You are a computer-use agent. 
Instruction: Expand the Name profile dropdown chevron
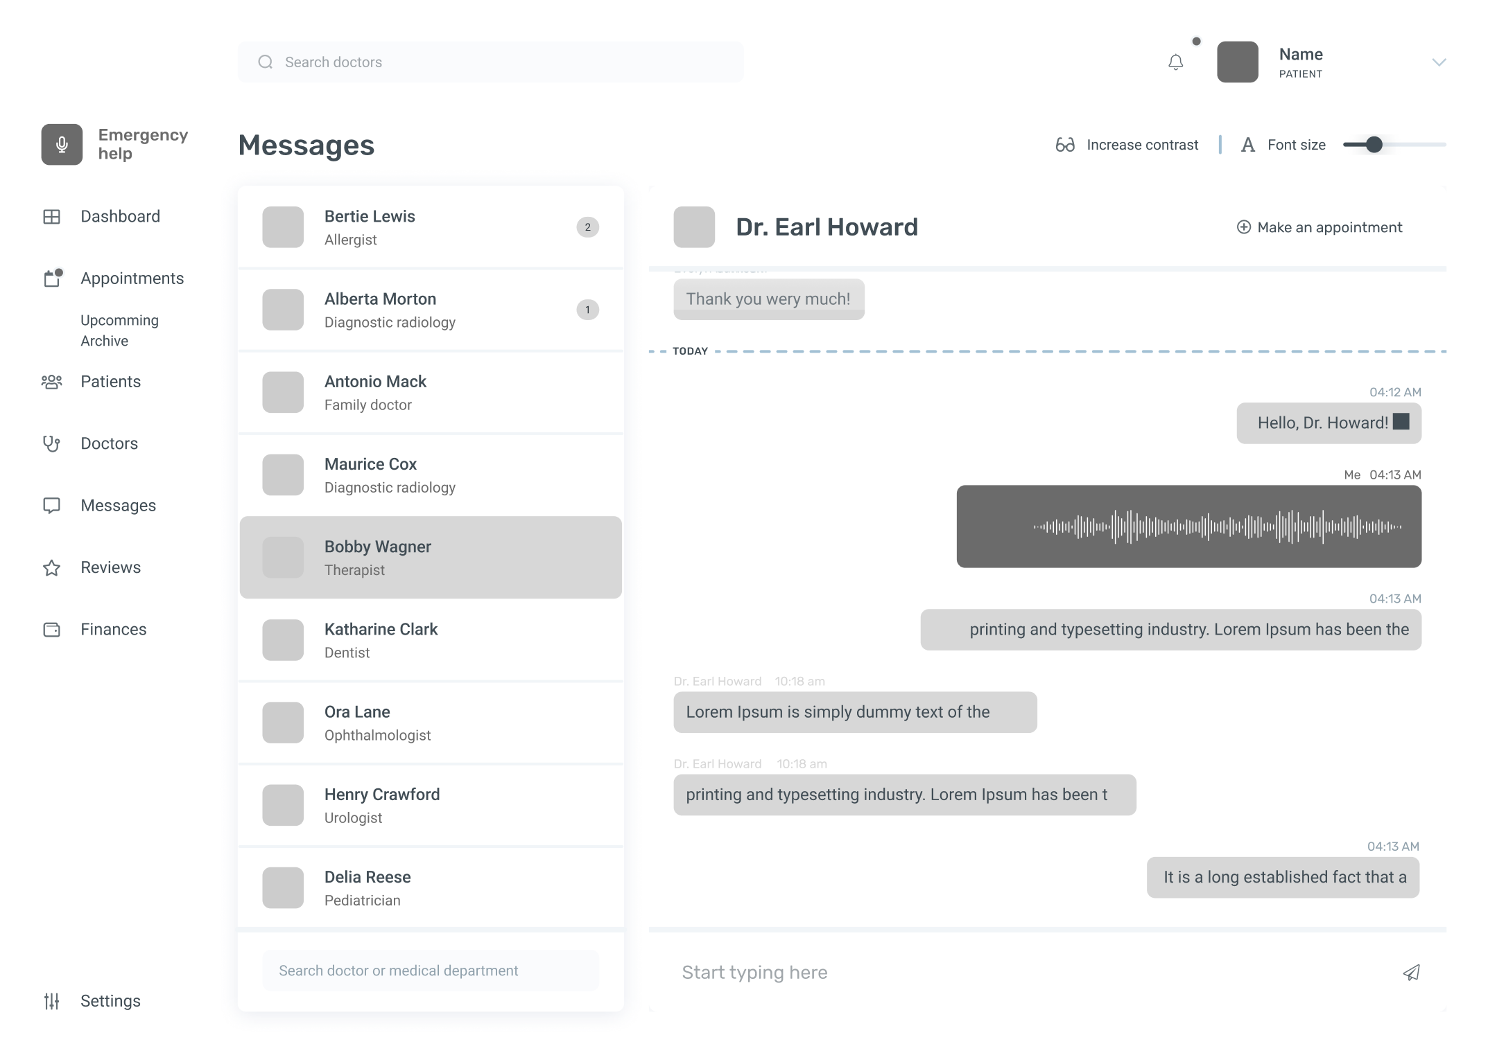tap(1439, 62)
